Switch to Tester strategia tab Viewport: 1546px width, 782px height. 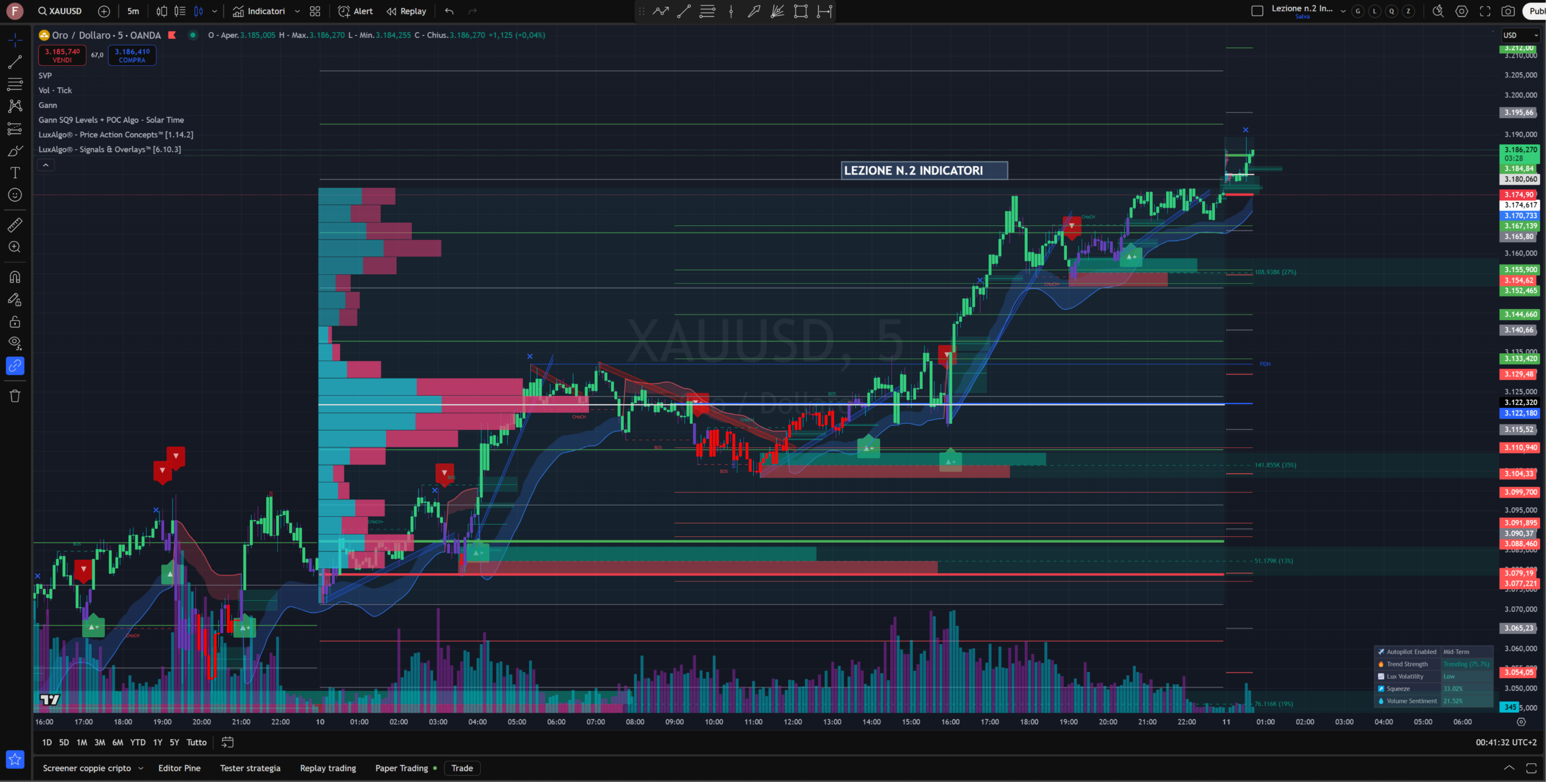[250, 768]
